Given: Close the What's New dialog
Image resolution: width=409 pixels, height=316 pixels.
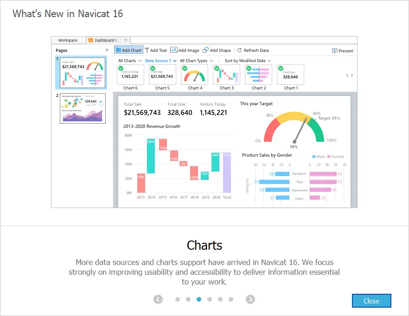Looking at the screenshot, I should tap(371, 301).
